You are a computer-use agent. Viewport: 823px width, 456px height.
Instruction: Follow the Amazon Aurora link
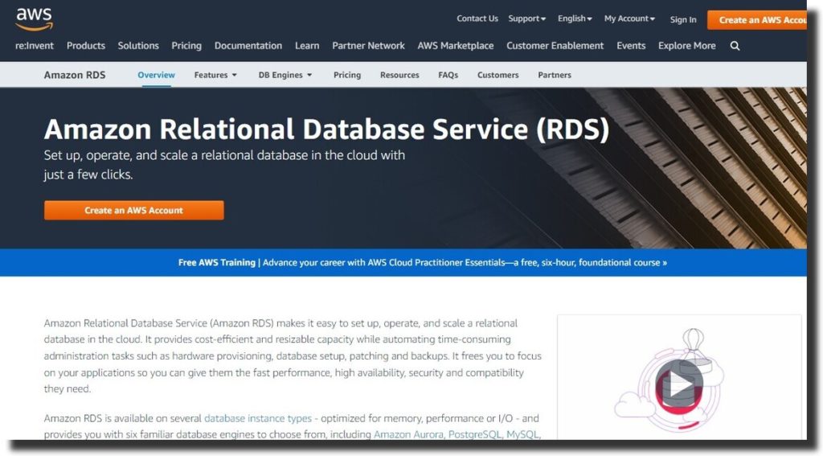tap(408, 434)
